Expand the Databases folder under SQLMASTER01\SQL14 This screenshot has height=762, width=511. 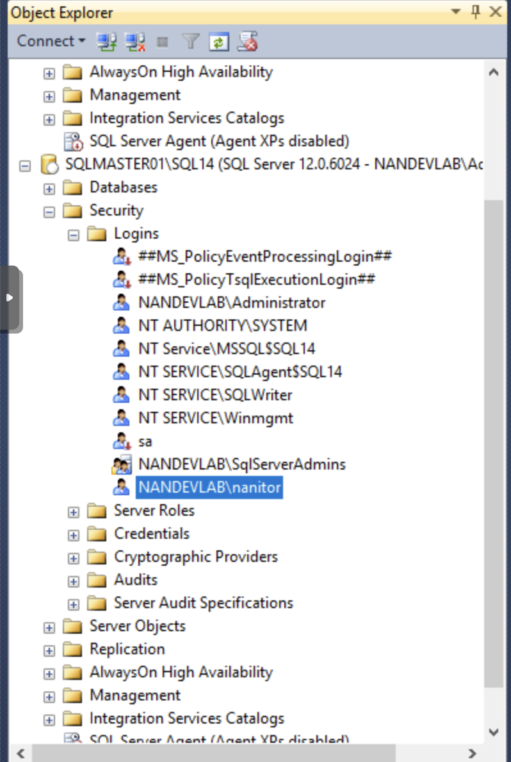tap(49, 188)
